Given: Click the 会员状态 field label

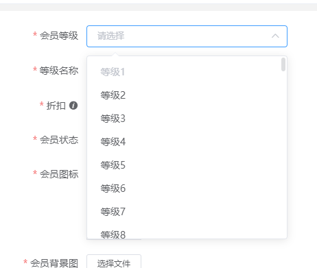Looking at the screenshot, I should (x=59, y=140).
